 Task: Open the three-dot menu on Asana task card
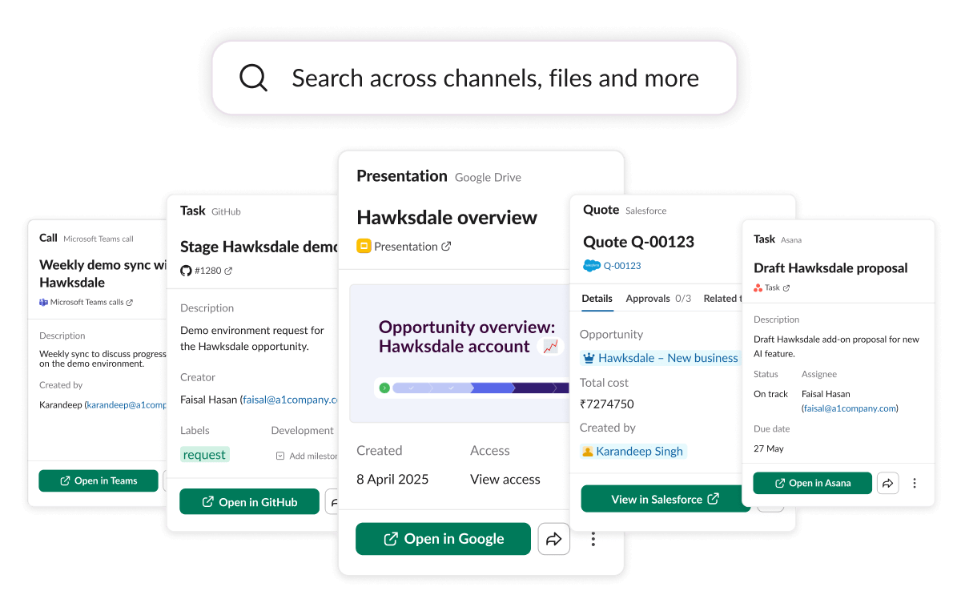[x=915, y=483]
